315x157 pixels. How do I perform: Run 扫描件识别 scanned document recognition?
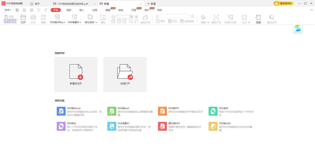[x=230, y=19]
